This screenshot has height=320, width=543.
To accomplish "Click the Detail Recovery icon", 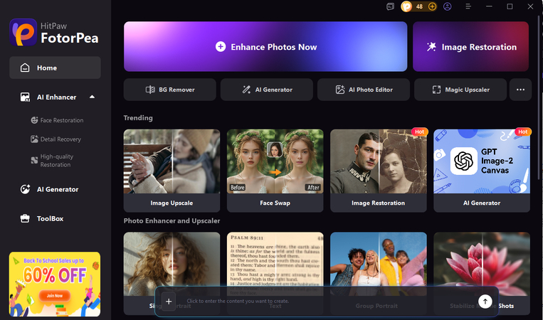I will pyautogui.click(x=34, y=139).
